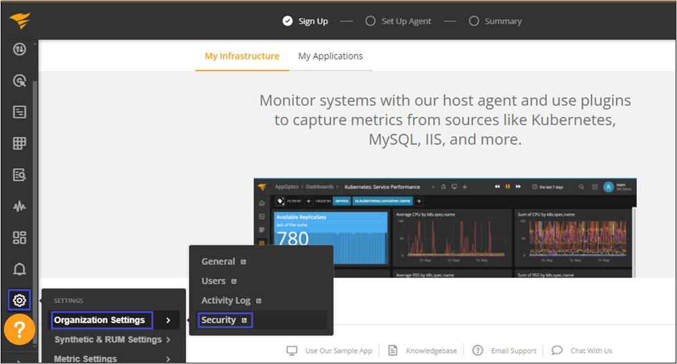Open the pulse waveform sidebar icon

[19, 206]
